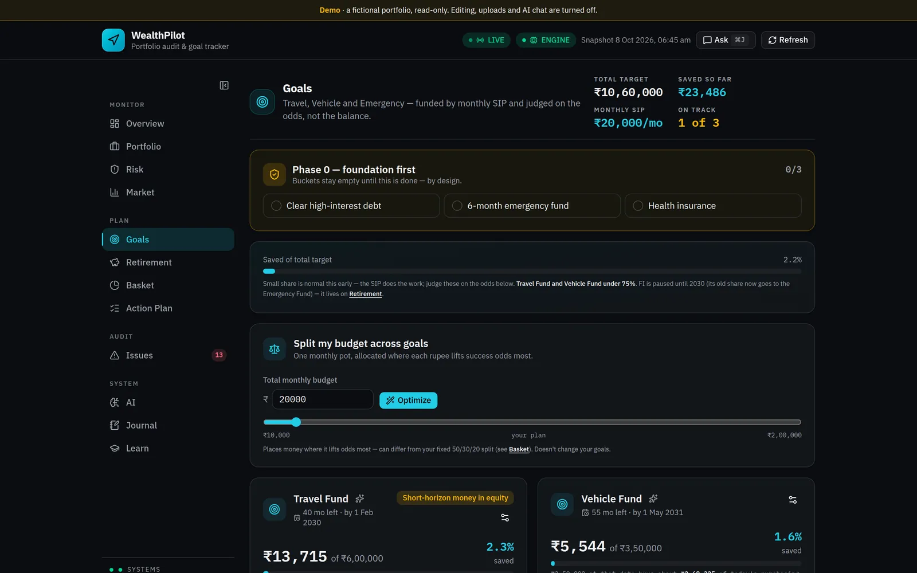917x573 pixels.
Task: Click the sparkle icon next to Vehicle Fund
Action: (x=653, y=499)
